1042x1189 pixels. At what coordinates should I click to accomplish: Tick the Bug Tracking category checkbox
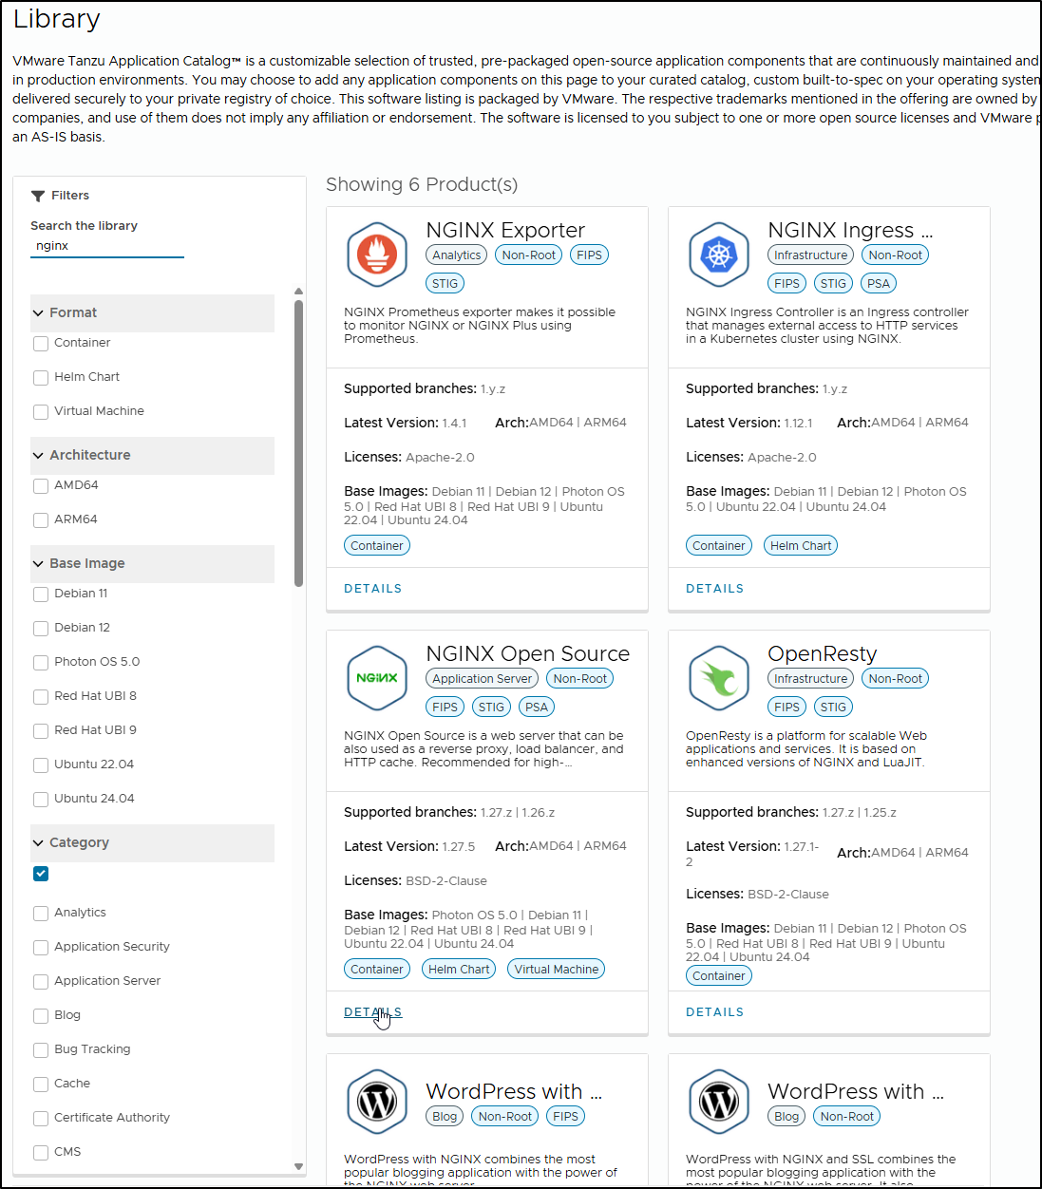41,1050
